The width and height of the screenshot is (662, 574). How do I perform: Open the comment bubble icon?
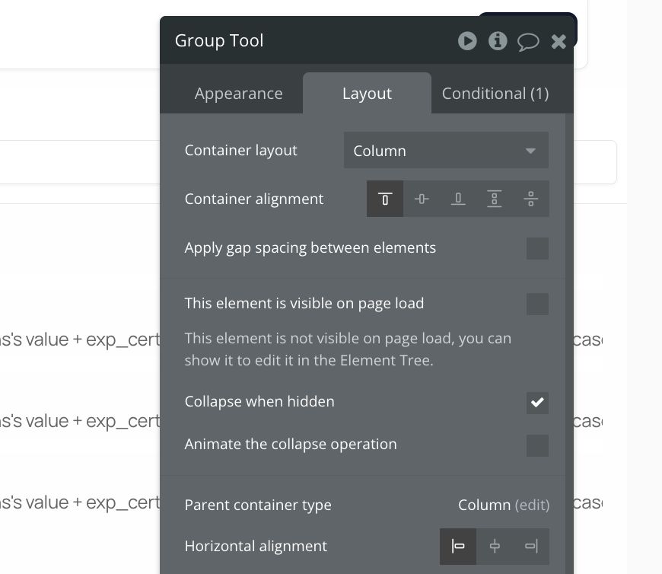tap(528, 42)
